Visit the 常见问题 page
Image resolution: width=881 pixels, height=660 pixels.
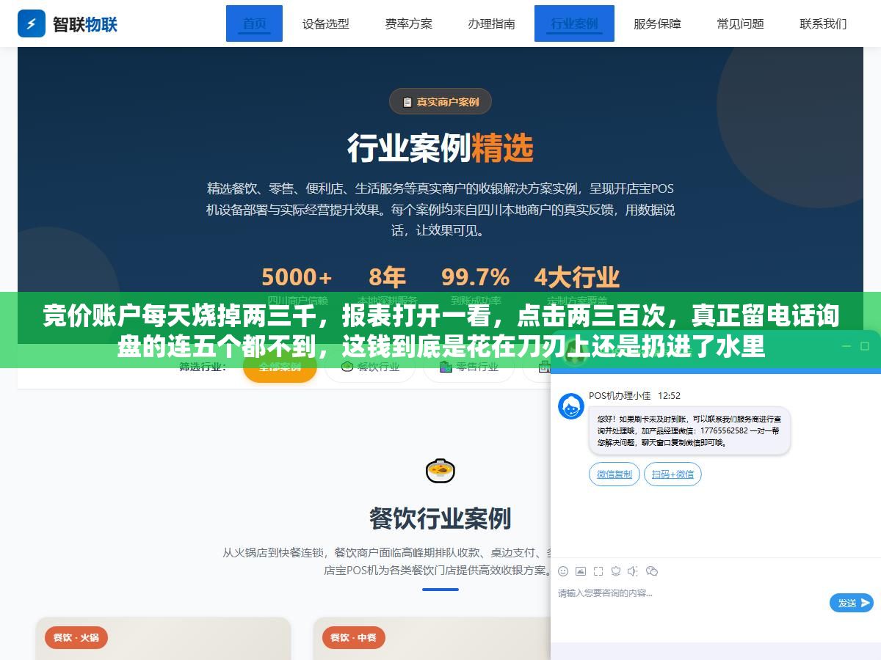741,23
